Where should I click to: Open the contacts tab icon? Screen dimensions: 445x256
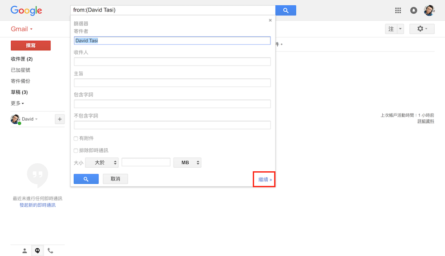click(25, 251)
